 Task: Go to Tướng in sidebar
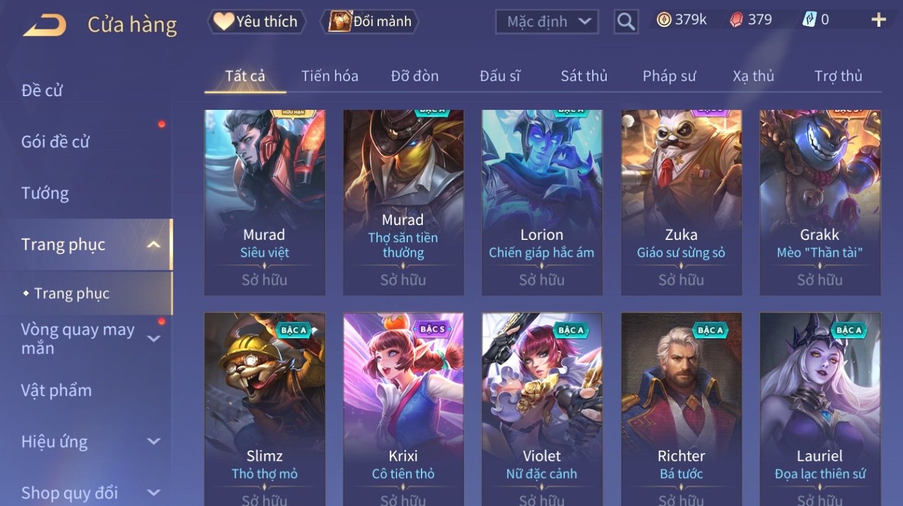click(45, 193)
